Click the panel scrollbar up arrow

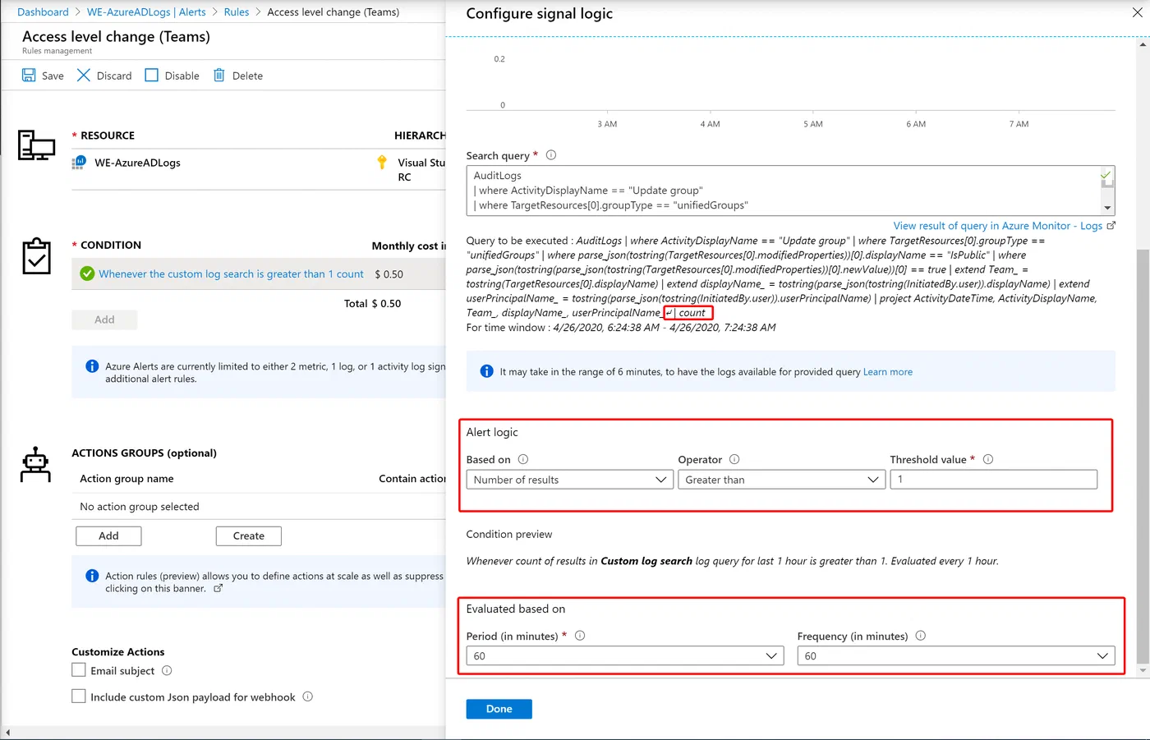pos(1143,44)
